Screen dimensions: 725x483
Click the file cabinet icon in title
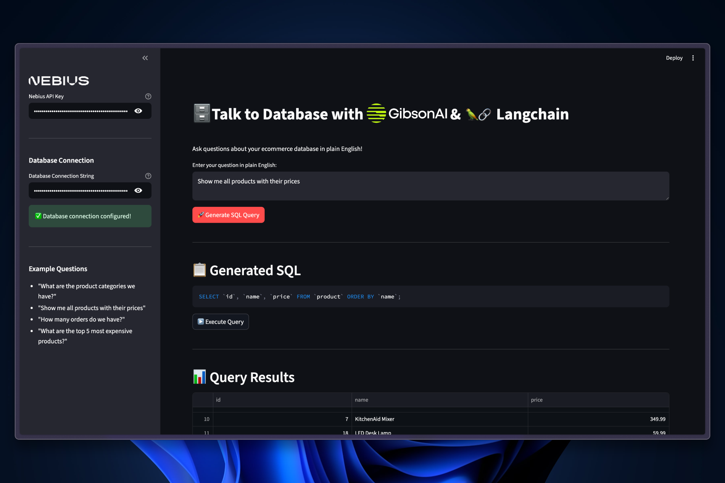point(202,113)
